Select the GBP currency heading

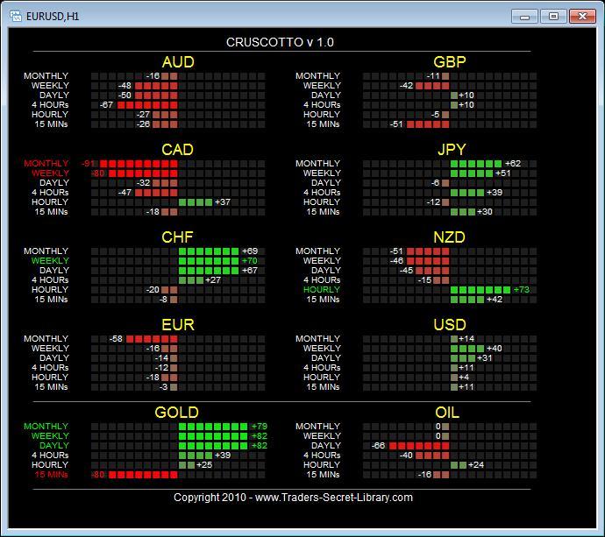(450, 62)
